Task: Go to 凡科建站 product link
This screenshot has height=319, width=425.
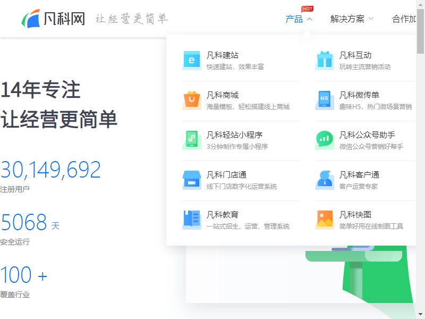Action: click(x=223, y=55)
